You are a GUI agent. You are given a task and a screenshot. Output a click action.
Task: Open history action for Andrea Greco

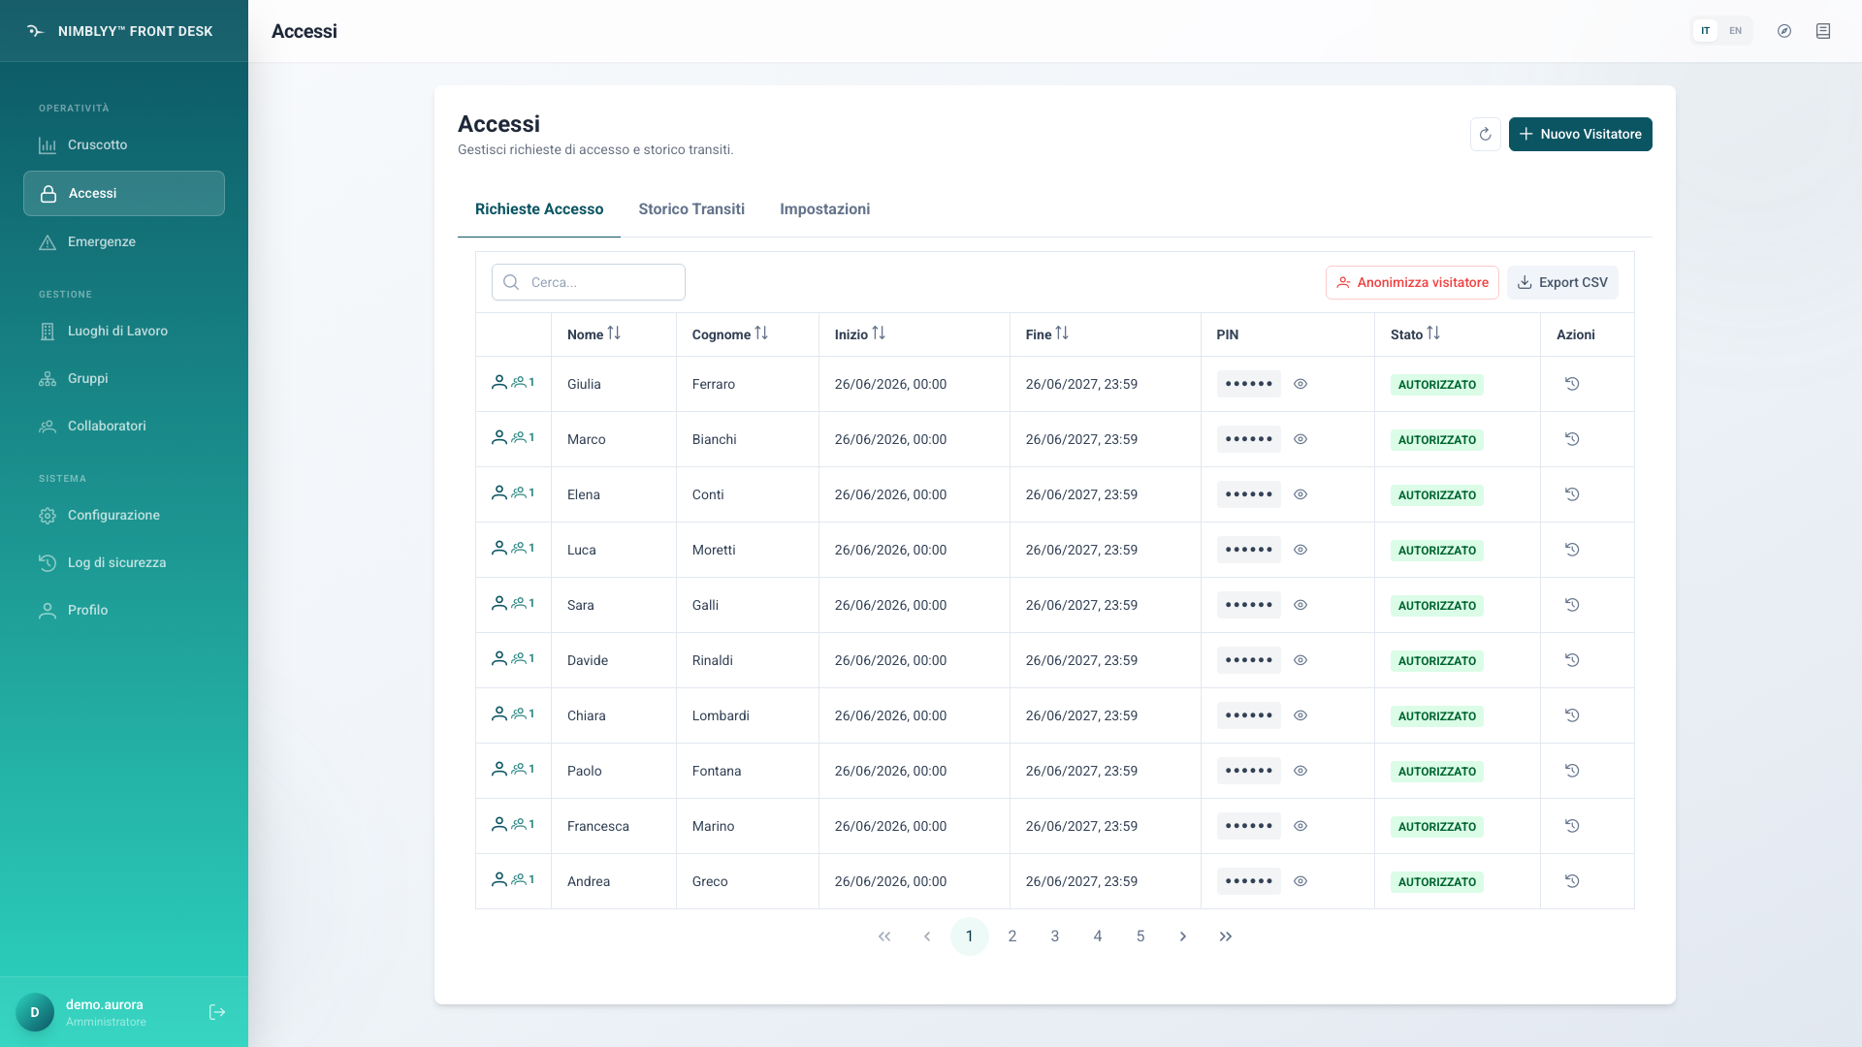click(x=1572, y=881)
